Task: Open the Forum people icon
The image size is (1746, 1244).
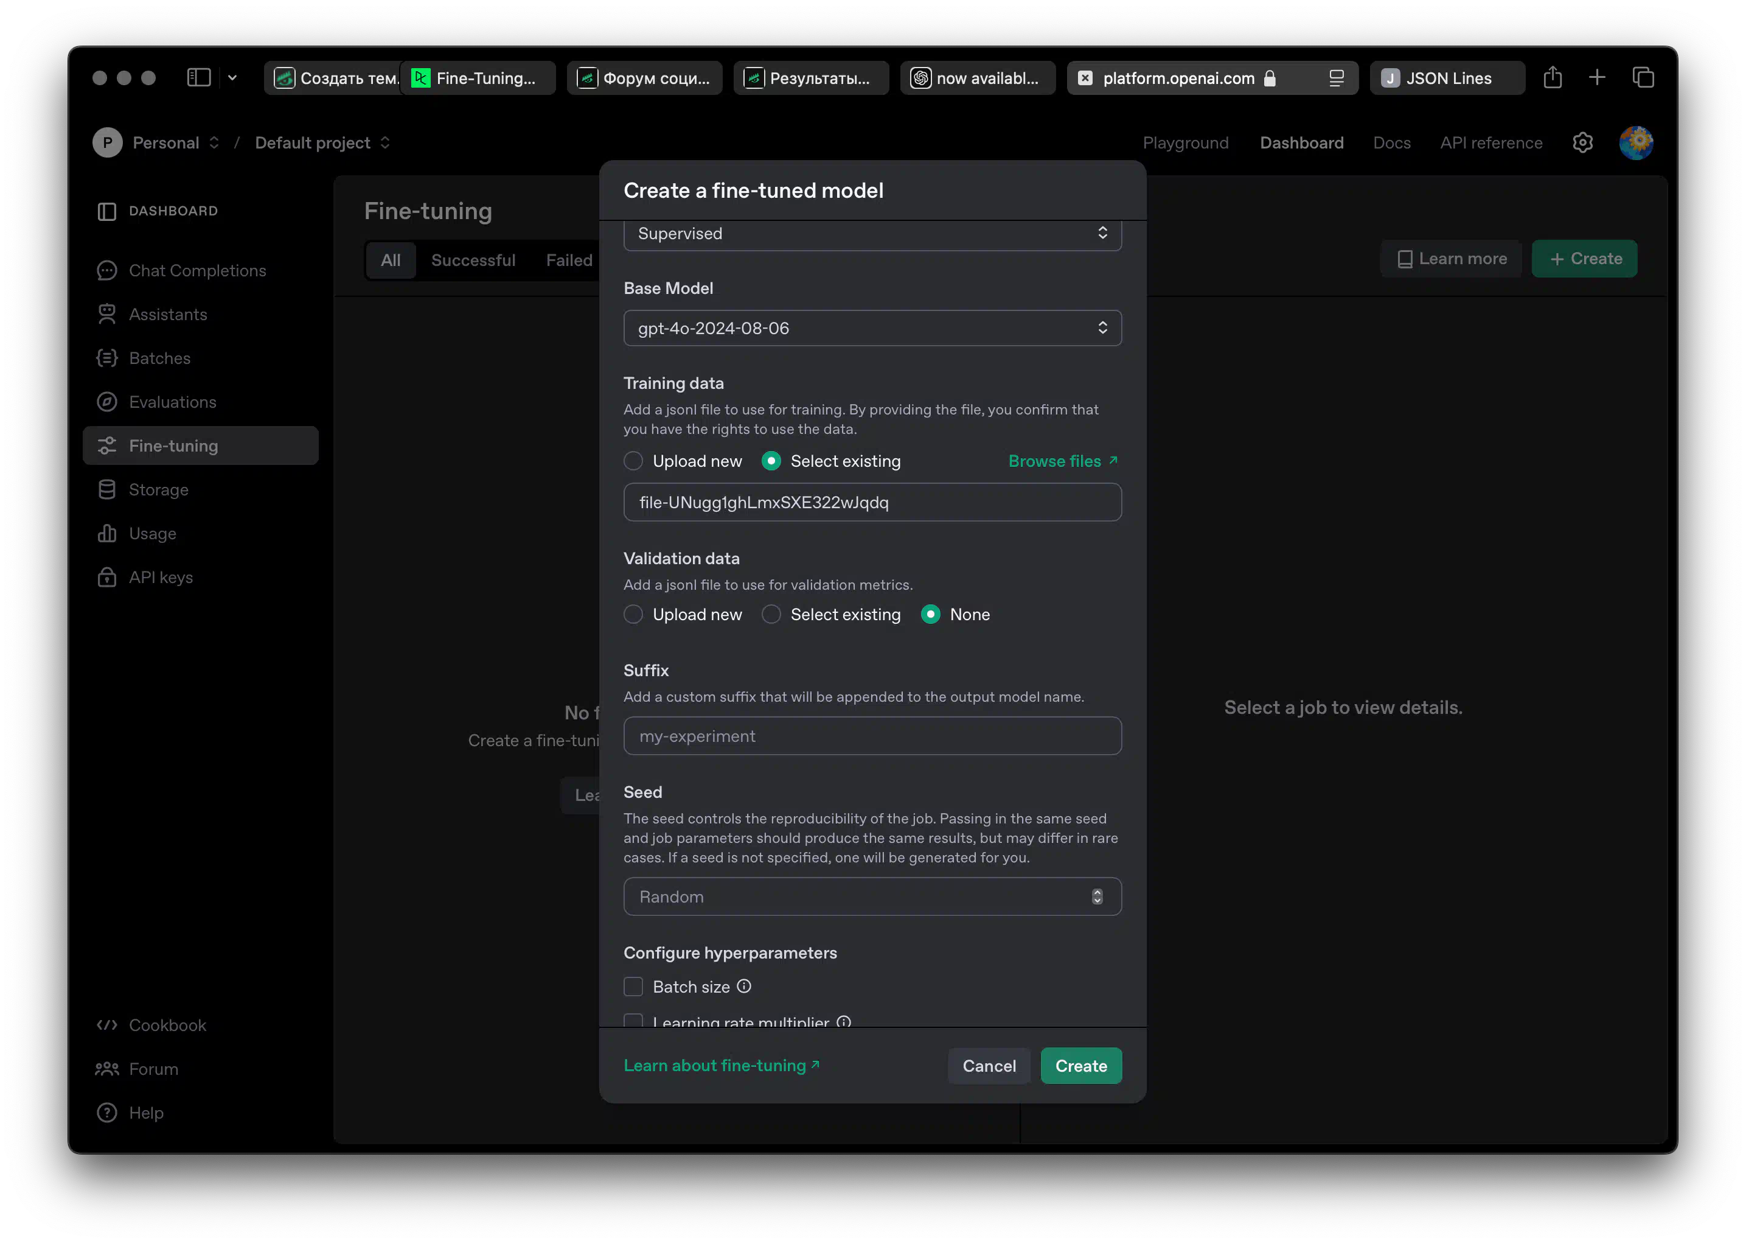Action: [106, 1069]
